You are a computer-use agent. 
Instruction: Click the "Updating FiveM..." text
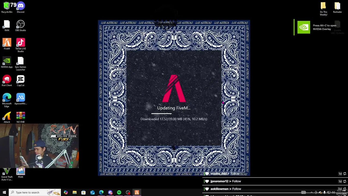tap(174, 108)
